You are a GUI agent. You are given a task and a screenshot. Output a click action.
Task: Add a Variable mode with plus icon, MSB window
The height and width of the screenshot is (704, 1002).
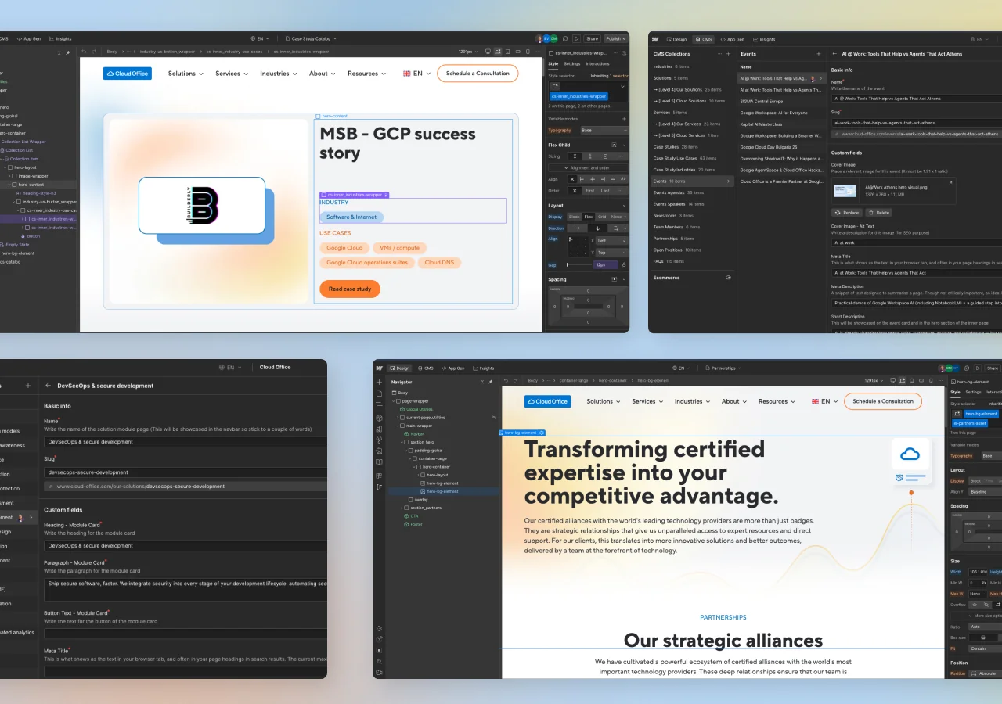624,119
